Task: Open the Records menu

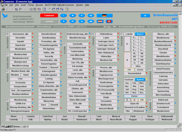Action: tap(39, 5)
